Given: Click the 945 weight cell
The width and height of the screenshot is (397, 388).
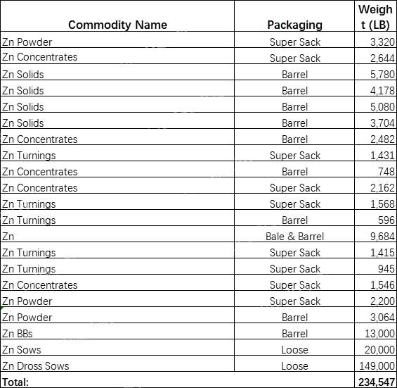Looking at the screenshot, I should tap(375, 266).
